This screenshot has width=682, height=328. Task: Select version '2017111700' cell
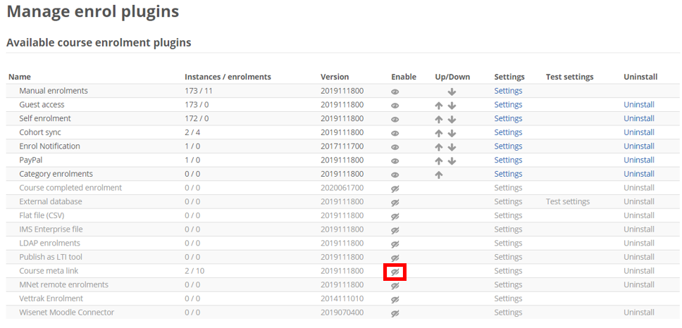[x=342, y=146]
